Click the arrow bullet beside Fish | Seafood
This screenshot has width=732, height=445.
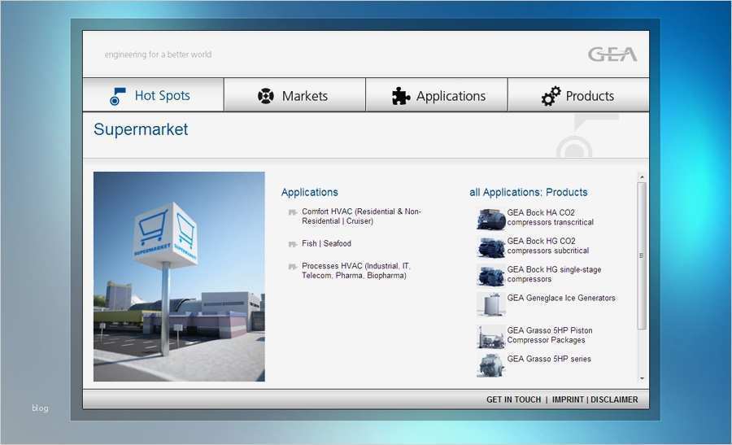[293, 244]
